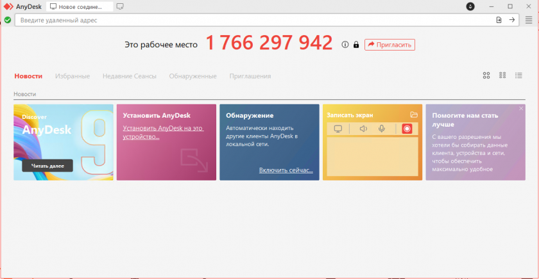
Task: Toggle speaker audio in record panel
Action: click(363, 129)
